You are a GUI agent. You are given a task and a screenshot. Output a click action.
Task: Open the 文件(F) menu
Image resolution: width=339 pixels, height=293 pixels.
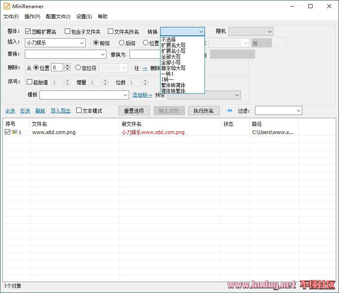[11, 17]
